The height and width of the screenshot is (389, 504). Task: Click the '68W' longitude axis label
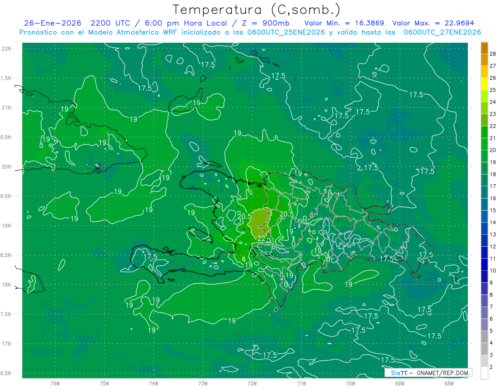449,383
